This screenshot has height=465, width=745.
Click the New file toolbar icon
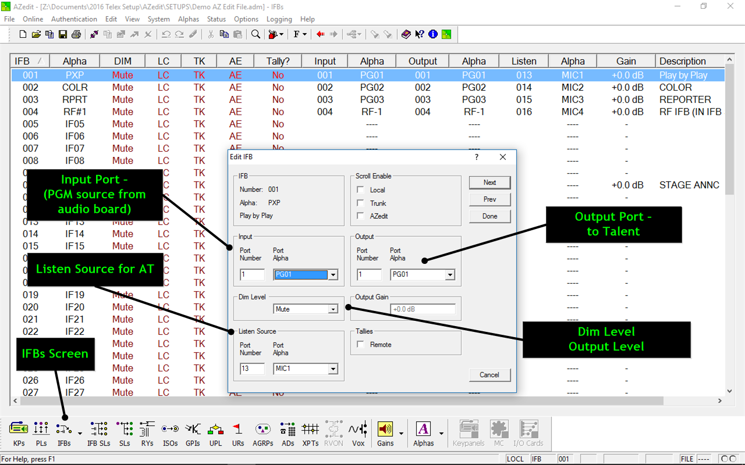[x=23, y=34]
